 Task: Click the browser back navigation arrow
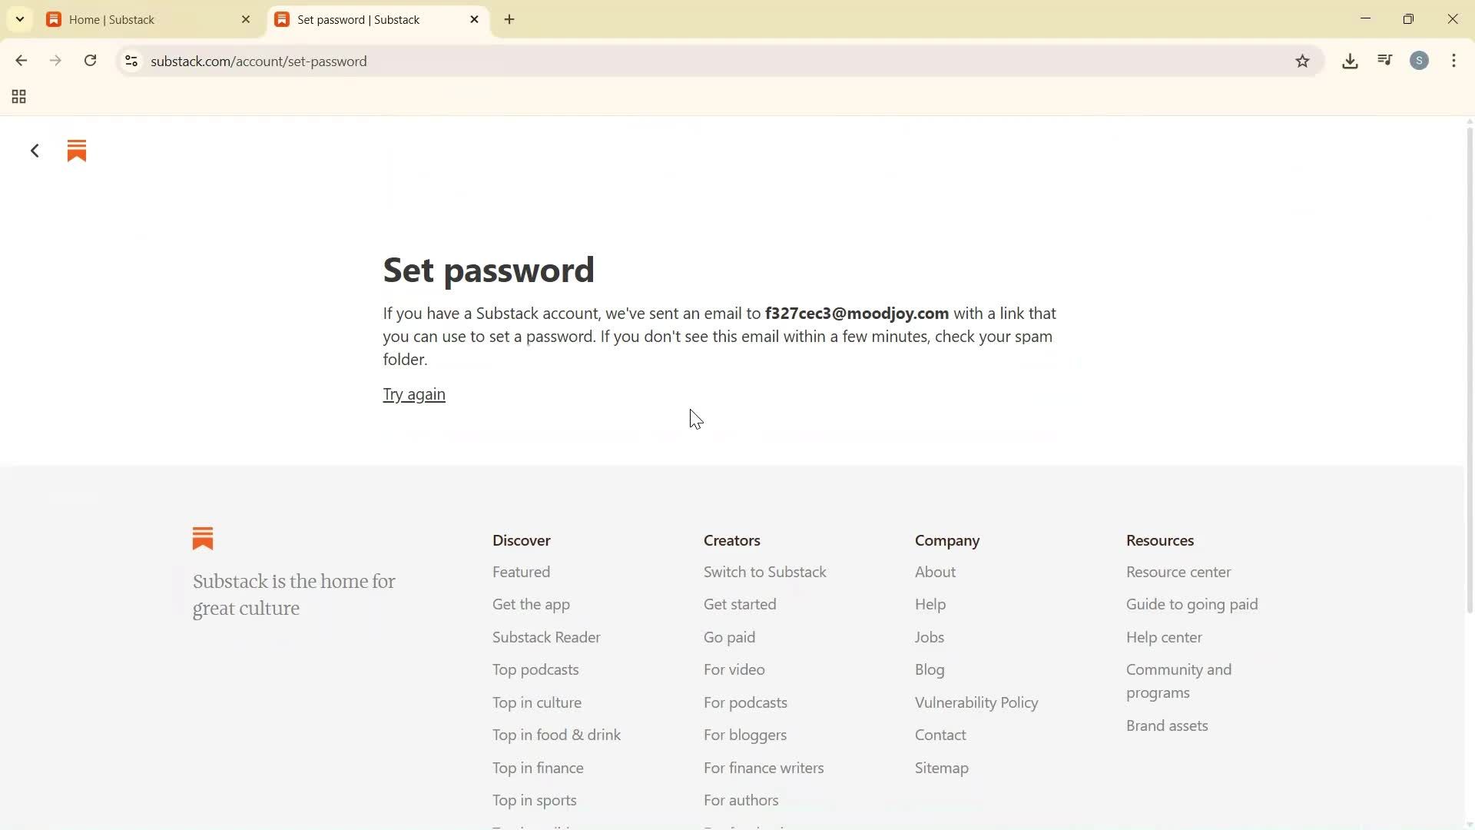(21, 61)
